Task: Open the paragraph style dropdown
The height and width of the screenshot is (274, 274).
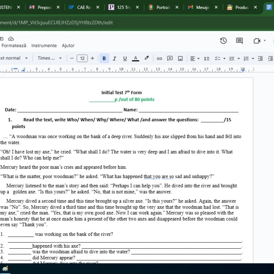Action: tap(14, 58)
